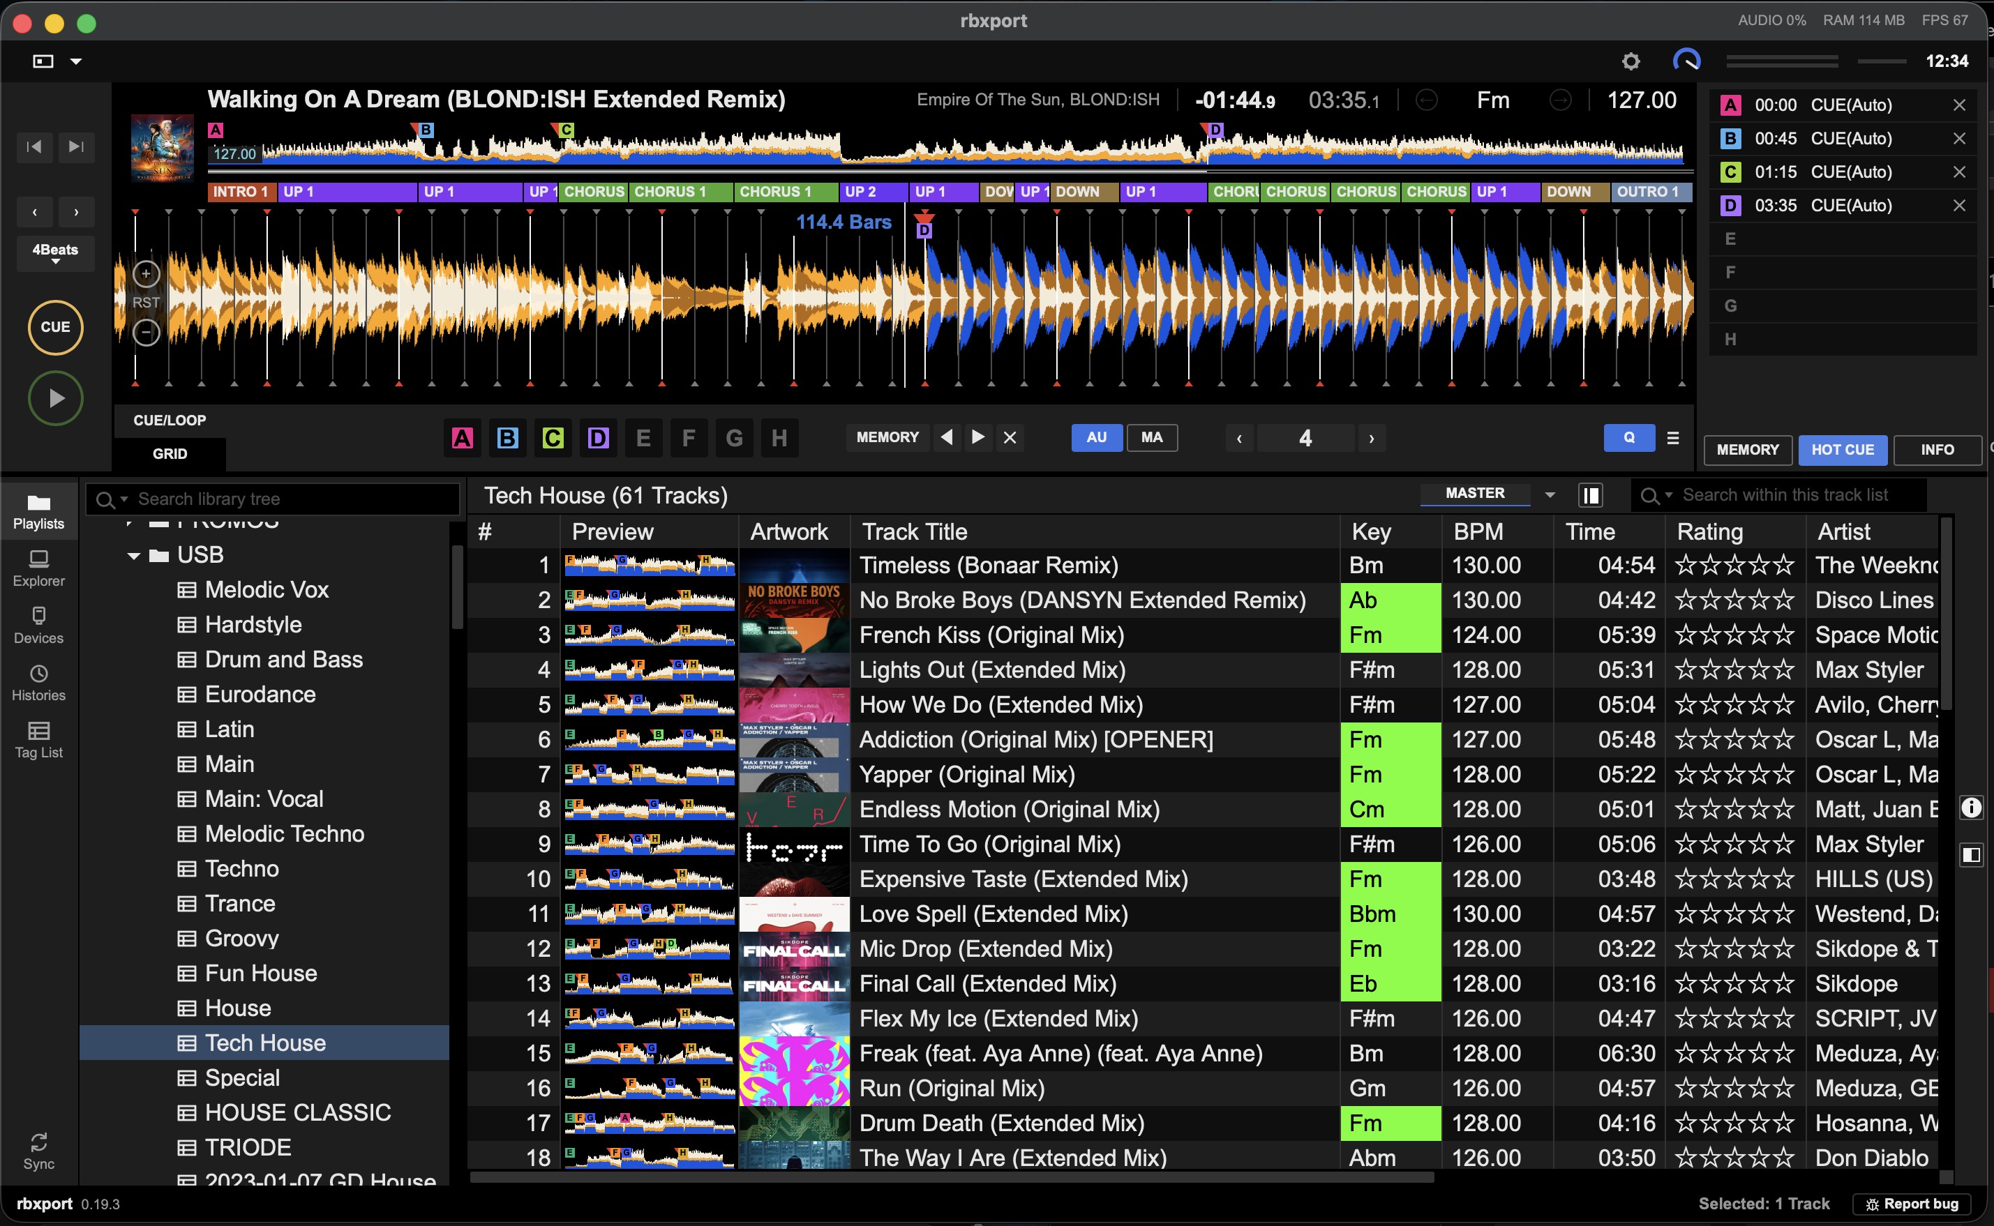Toggle side panel icon below info icon

tap(1971, 854)
